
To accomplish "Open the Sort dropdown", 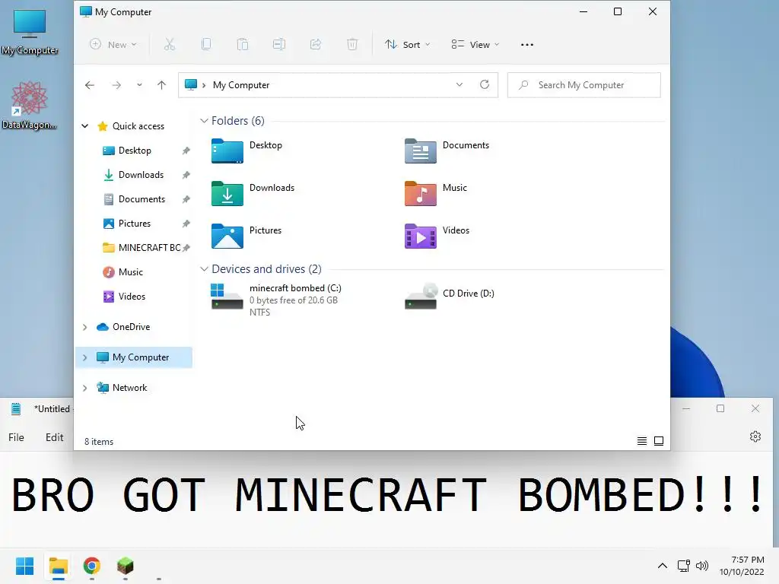I will click(x=408, y=45).
